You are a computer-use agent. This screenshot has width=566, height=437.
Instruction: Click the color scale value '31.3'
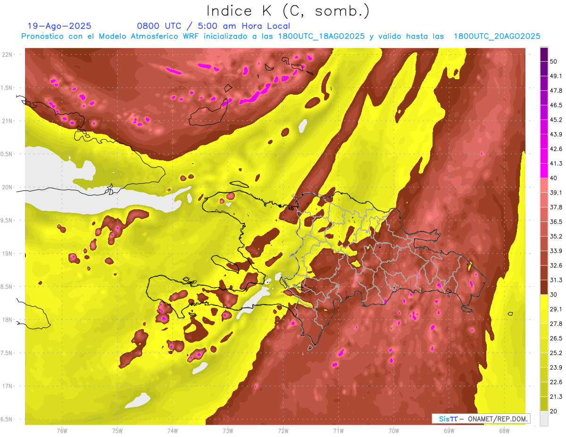click(x=556, y=280)
